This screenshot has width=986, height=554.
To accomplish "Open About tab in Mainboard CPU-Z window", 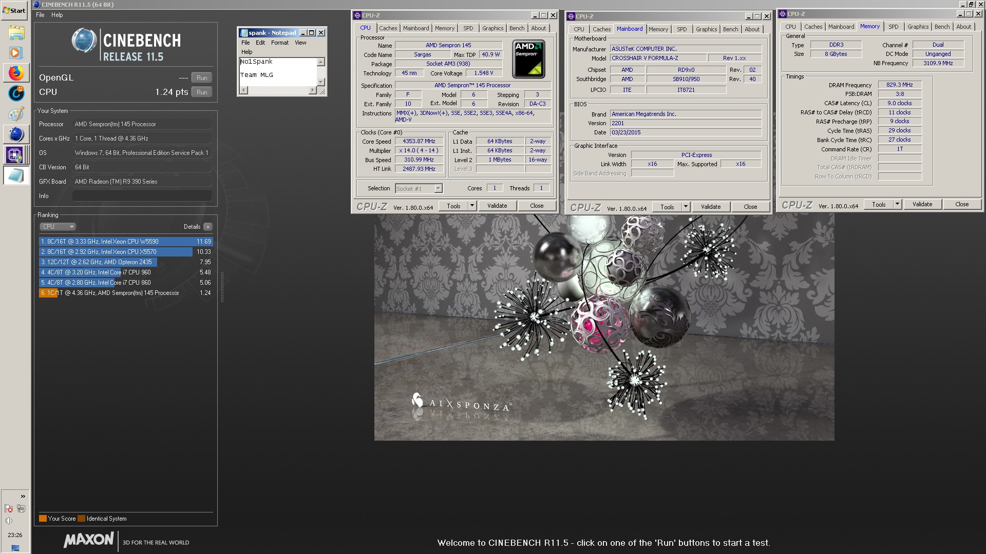I will point(752,29).
